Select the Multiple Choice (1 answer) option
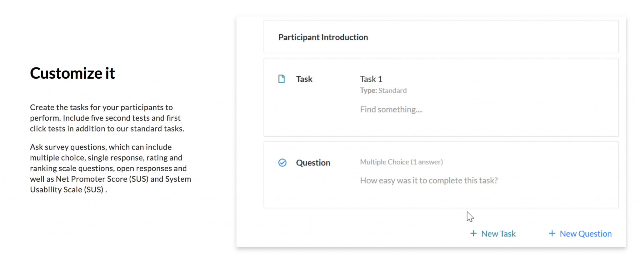This screenshot has height=256, width=640. (401, 162)
